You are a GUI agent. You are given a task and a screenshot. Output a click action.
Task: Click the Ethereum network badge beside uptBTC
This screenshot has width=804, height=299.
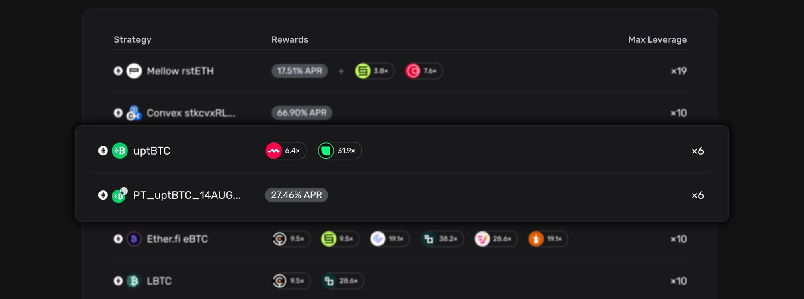pos(103,151)
